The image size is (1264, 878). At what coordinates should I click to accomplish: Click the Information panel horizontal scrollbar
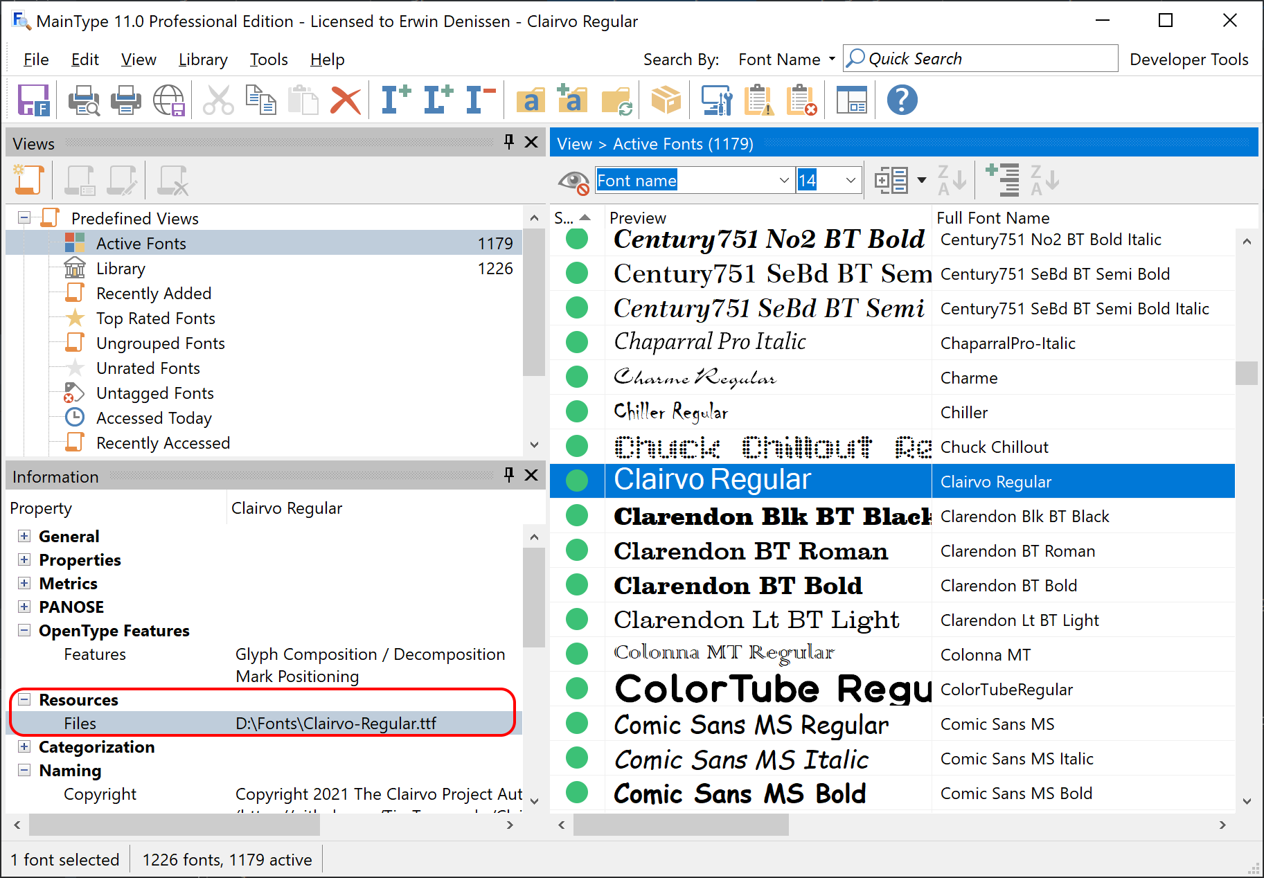(174, 825)
